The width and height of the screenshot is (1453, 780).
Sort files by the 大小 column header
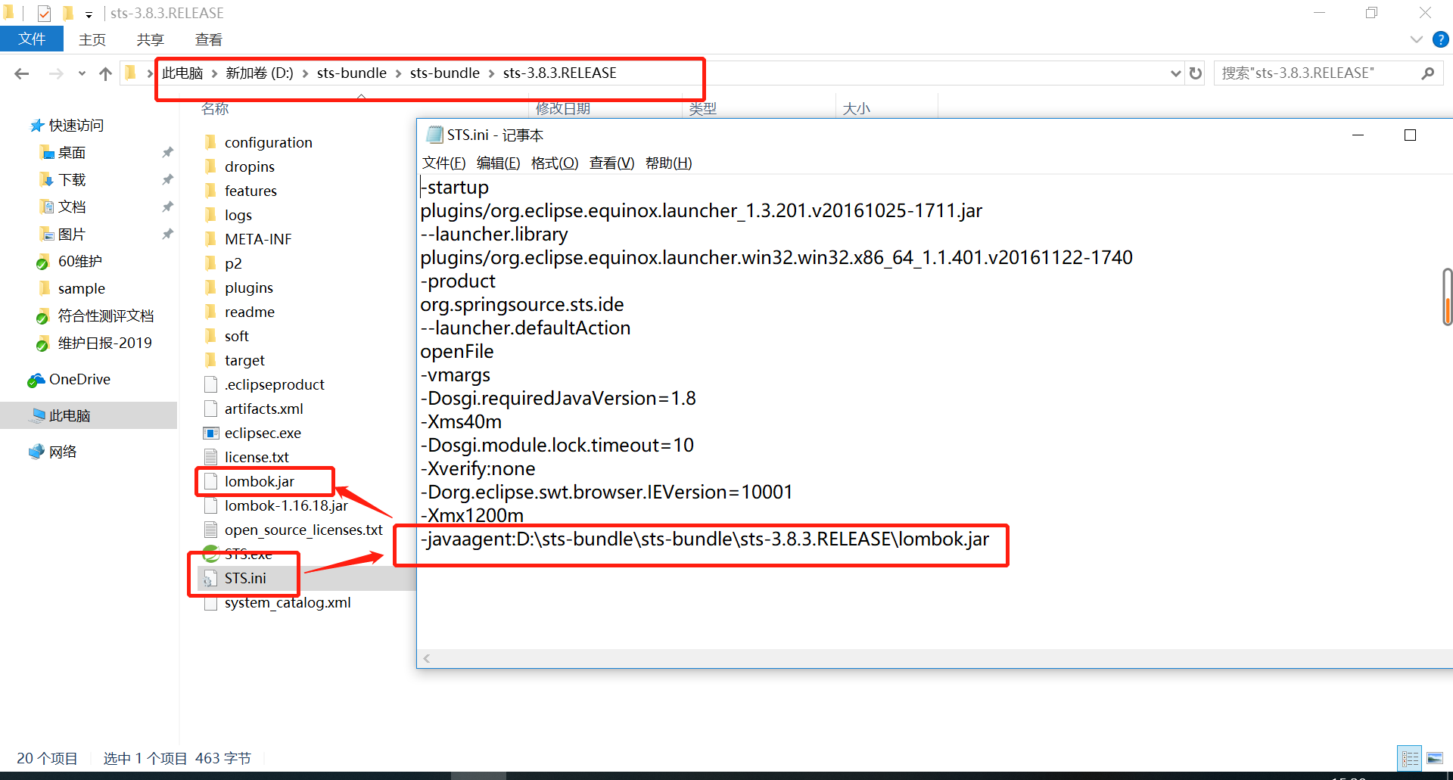856,108
